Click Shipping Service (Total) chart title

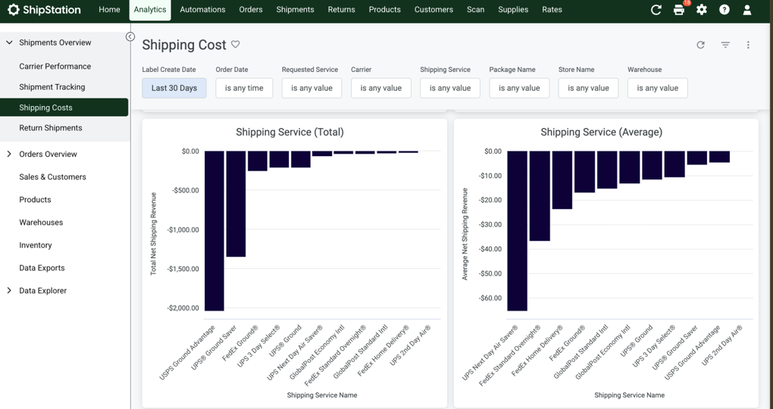point(289,132)
